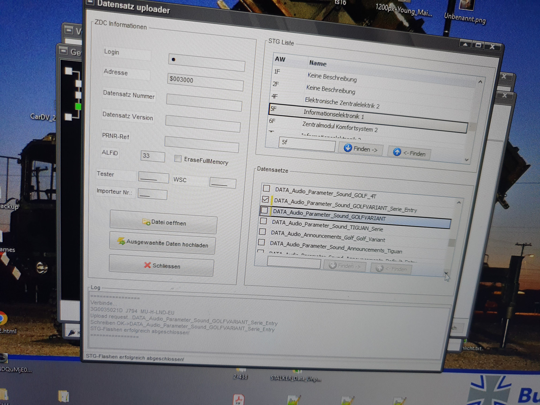The width and height of the screenshot is (540, 405).
Task: Click the Schliessen button
Action: (x=162, y=265)
